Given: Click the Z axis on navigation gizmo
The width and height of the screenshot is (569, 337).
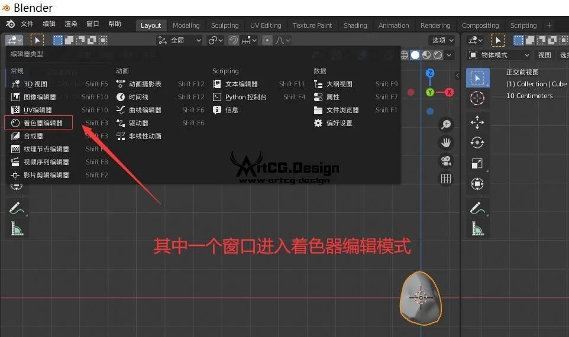Looking at the screenshot, I should (x=430, y=73).
